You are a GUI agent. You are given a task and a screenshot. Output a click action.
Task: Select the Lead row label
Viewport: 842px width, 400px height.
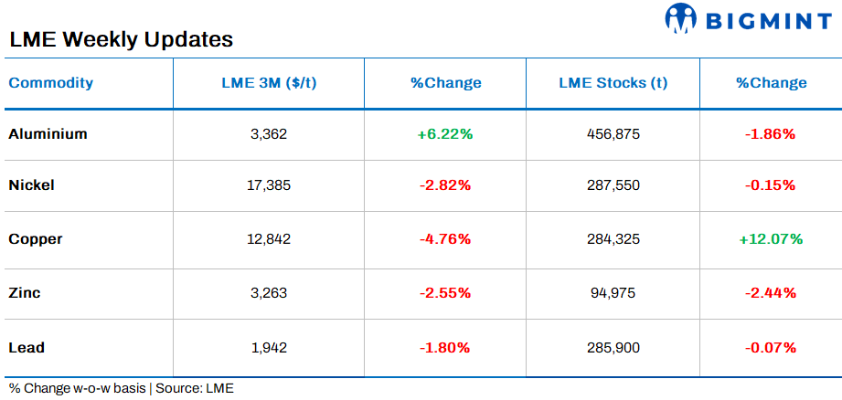27,347
